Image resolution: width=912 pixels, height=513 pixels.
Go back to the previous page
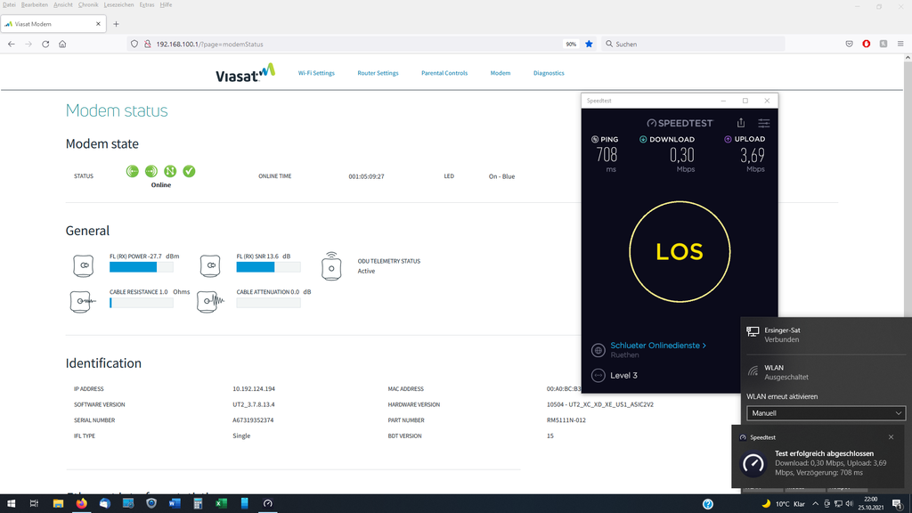point(12,45)
